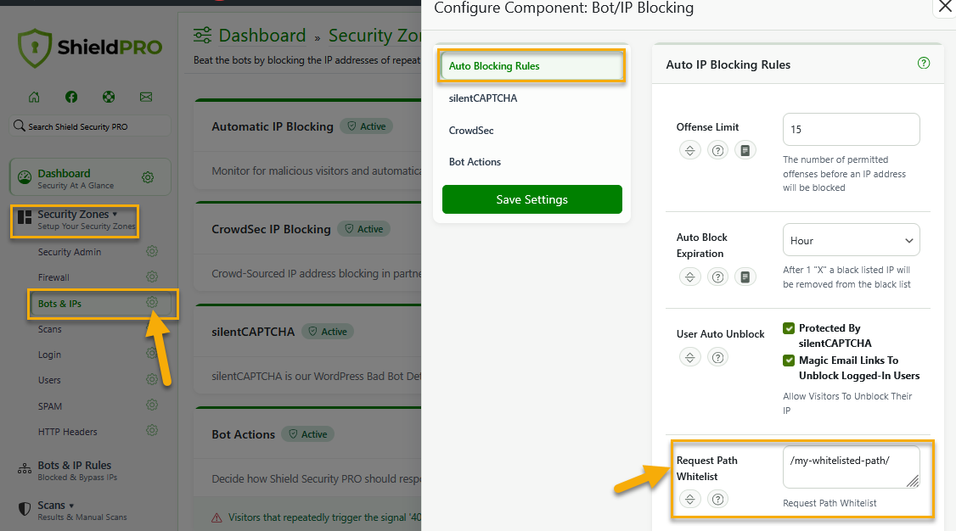Enable the Protected By silentCAPTCHA checkbox
The width and height of the screenshot is (956, 531).
788,328
